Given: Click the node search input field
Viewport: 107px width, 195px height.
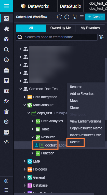Looking at the screenshot, I should point(57,37).
